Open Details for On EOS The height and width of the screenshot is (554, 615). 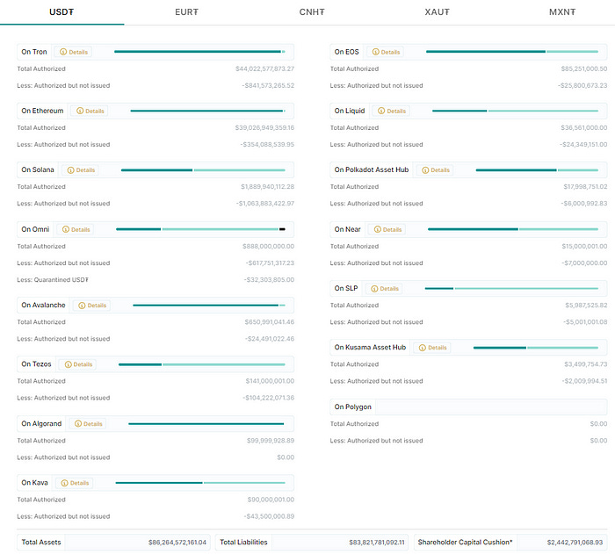coord(386,52)
